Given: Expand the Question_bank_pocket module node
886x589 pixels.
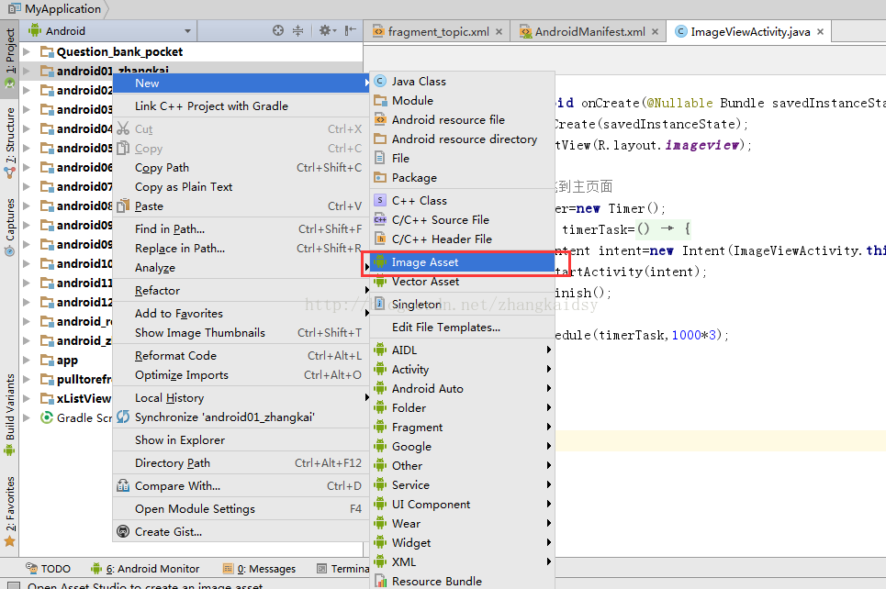Looking at the screenshot, I should [26, 52].
